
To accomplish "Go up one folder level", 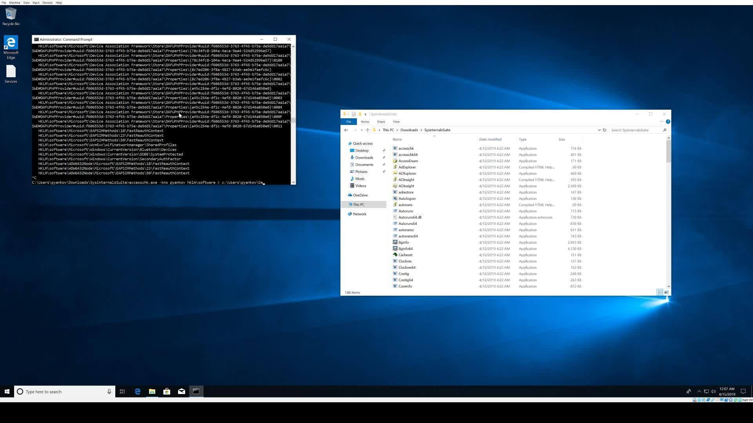I will 367,130.
